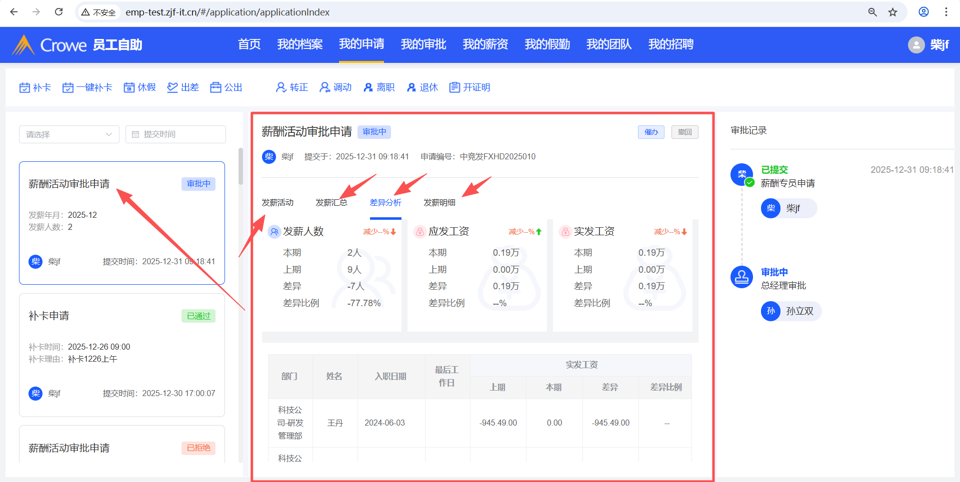Click the 申请编号 中竞发FXHD2025010 text
Image resolution: width=960 pixels, height=482 pixels.
click(x=478, y=157)
